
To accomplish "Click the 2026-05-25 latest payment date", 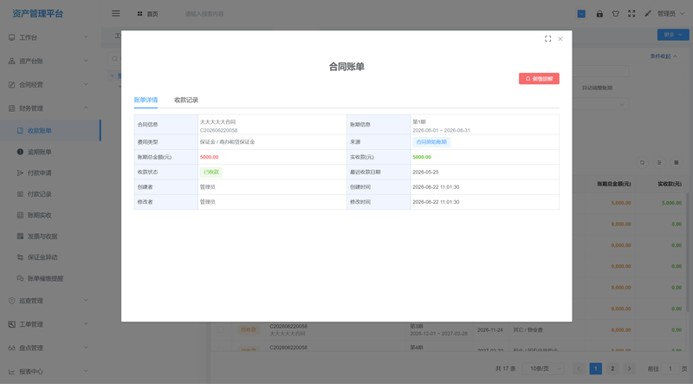I will click(x=425, y=172).
